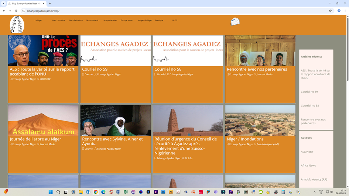Open the envelope contact icon in header
The width and height of the screenshot is (349, 196).
click(235, 22)
